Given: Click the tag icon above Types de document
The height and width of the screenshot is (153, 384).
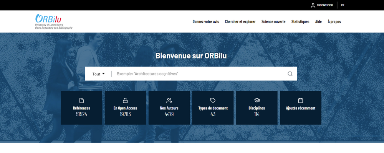Looking at the screenshot, I should tap(213, 100).
